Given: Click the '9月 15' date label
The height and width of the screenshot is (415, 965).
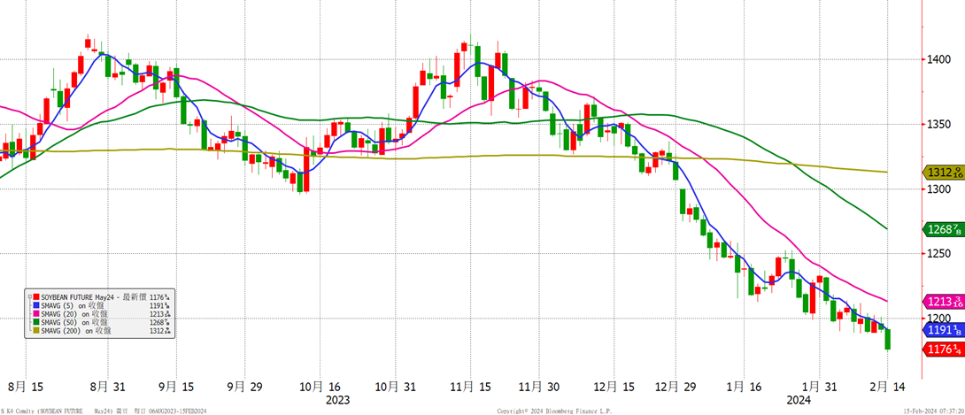Looking at the screenshot, I should 177,388.
